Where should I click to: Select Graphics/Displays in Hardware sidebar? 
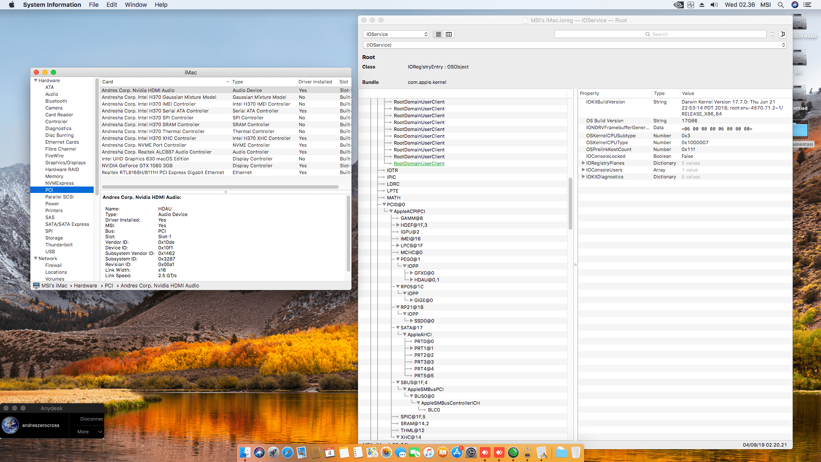pos(65,163)
